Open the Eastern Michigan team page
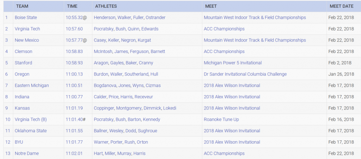Screen dimensions: 361x159 [32, 85]
